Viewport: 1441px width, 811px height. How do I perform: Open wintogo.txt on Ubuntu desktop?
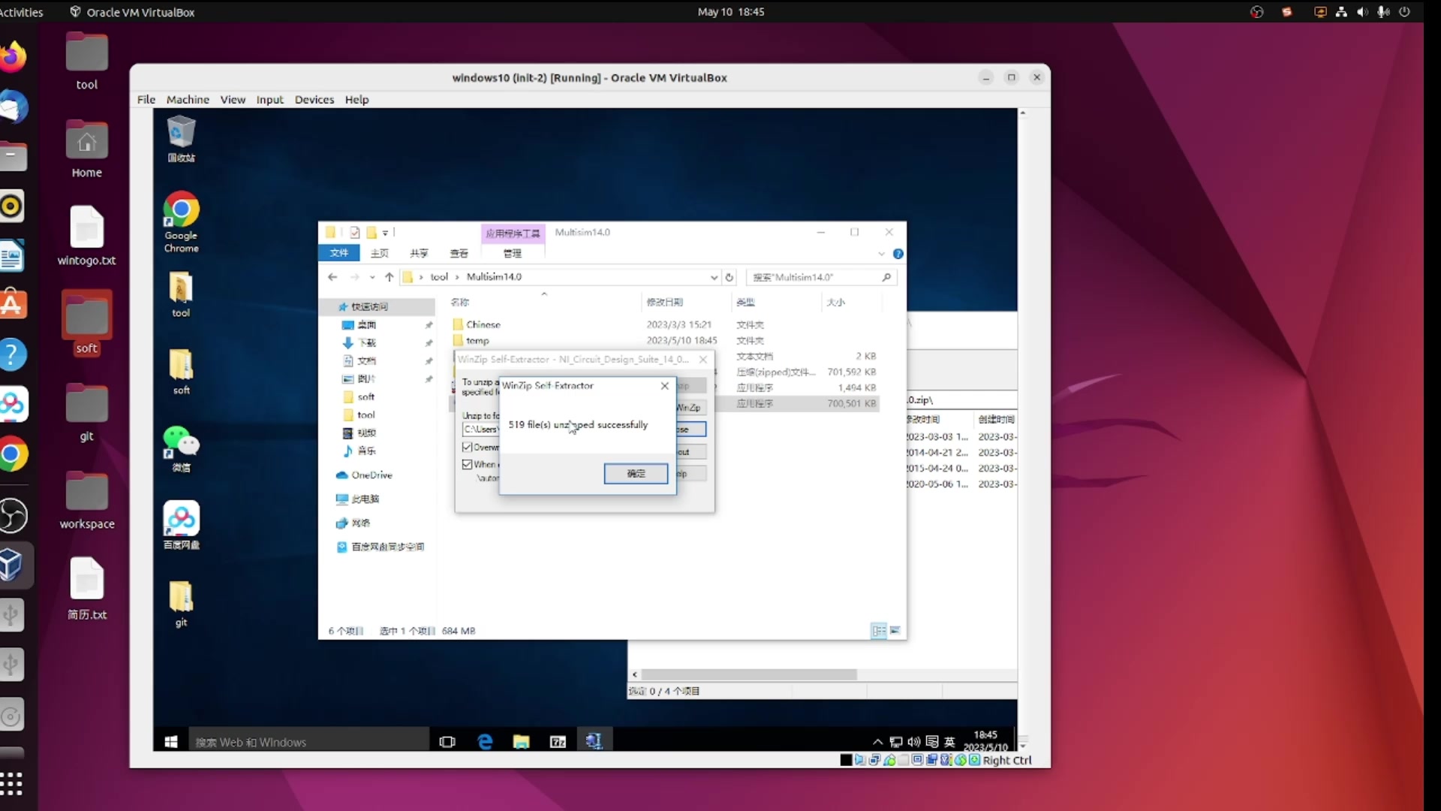pyautogui.click(x=87, y=235)
